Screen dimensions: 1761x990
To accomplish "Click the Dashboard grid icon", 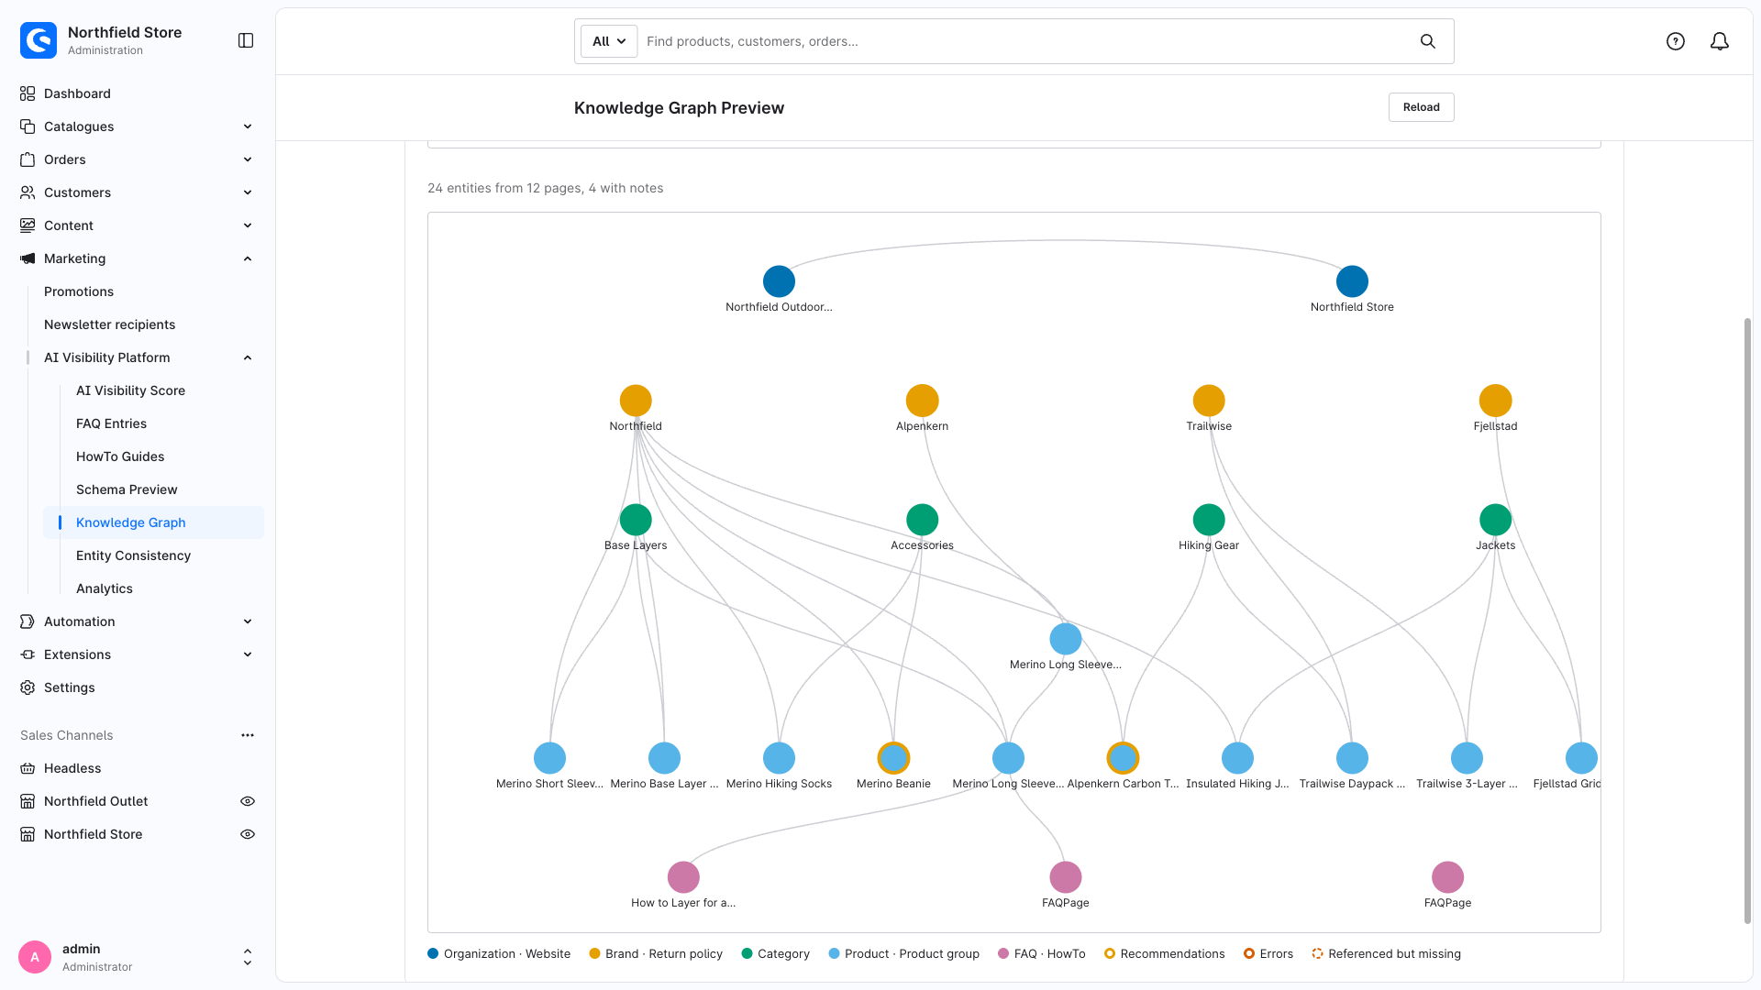I will [28, 93].
